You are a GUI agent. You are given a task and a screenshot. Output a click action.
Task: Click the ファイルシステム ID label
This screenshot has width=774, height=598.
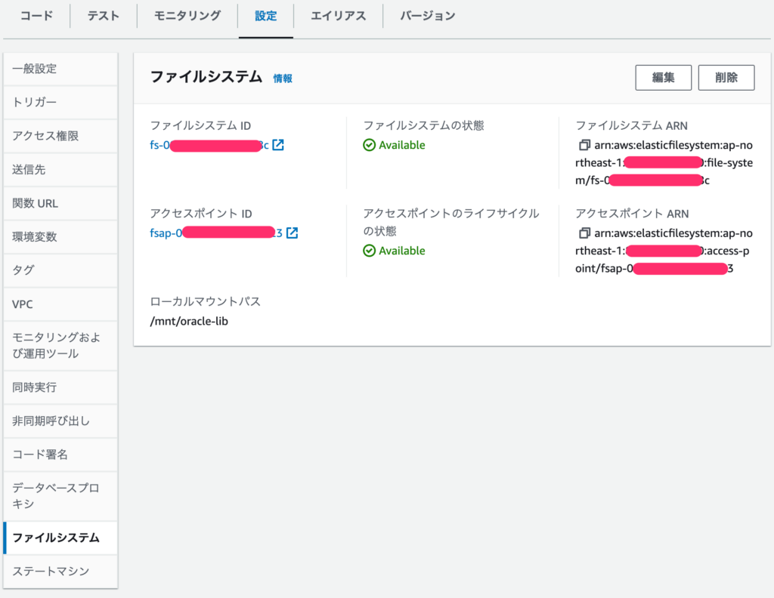pos(200,125)
